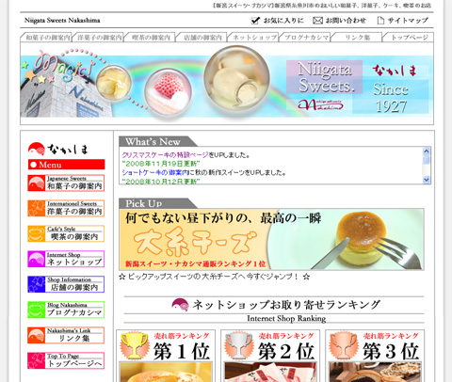Open Blog Nakashima ブログナカシマ sidebar button
The height and width of the screenshot is (382, 452).
66,310
